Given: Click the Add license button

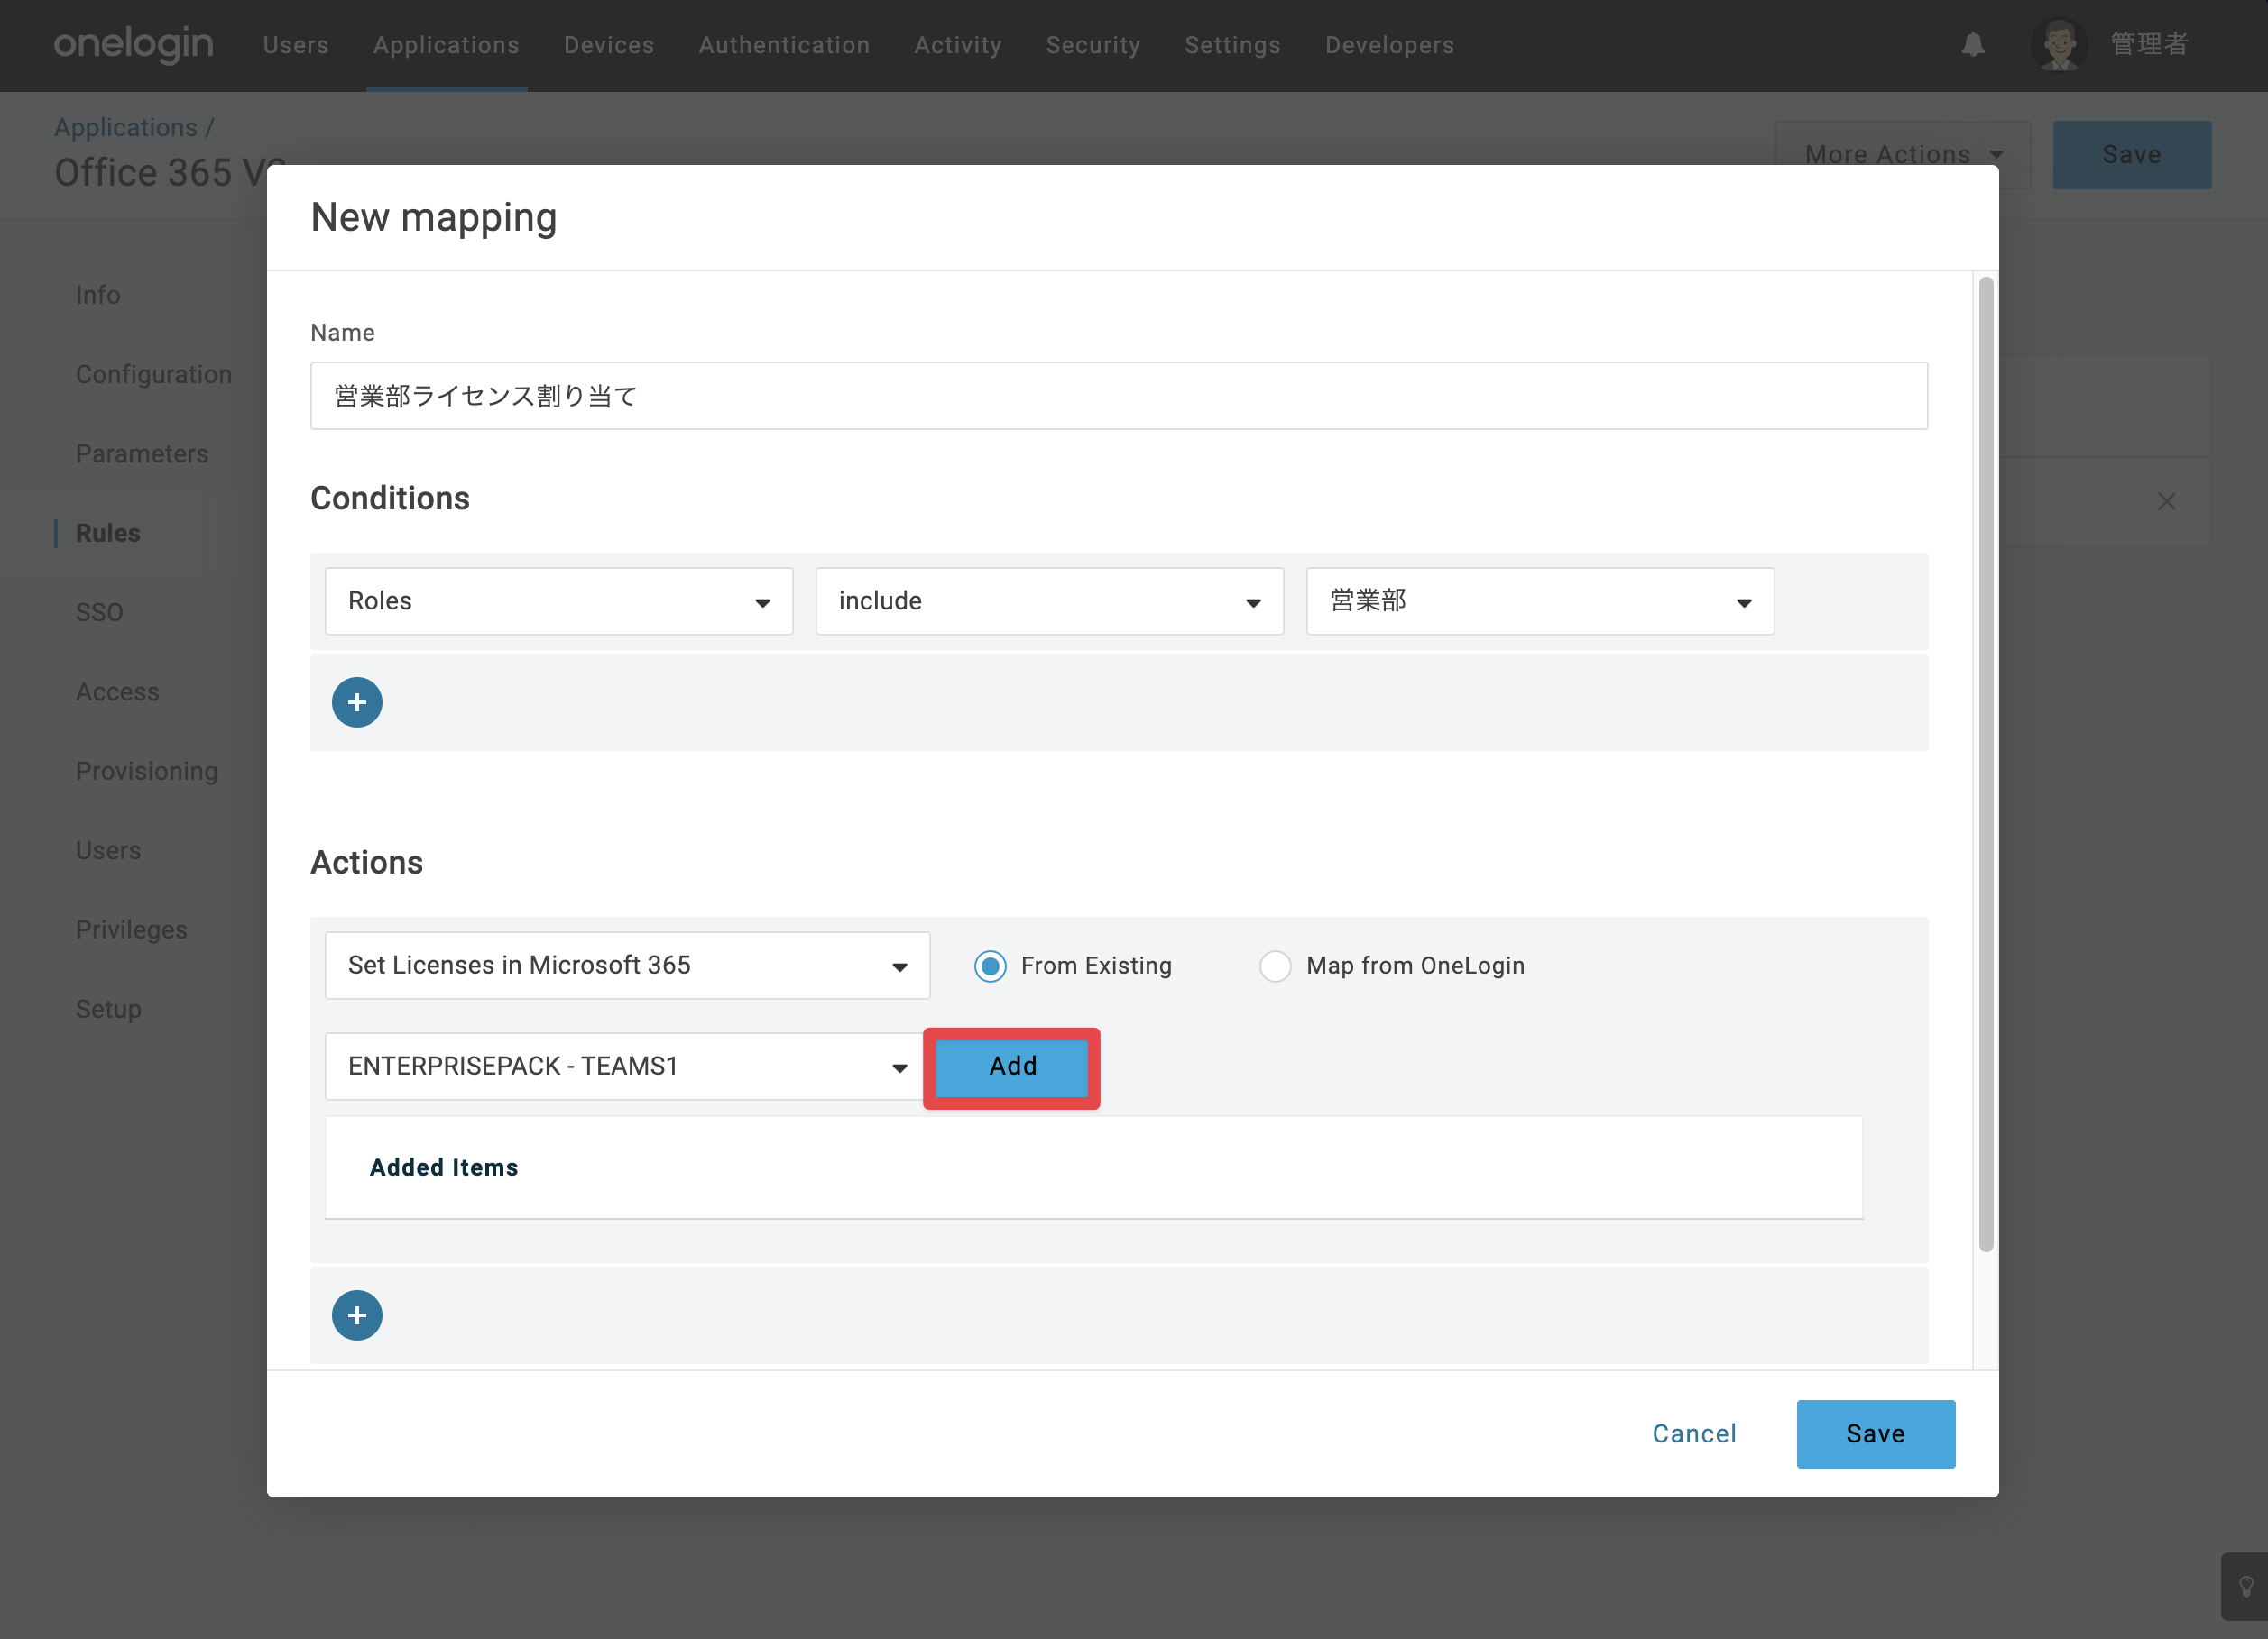Looking at the screenshot, I should (1012, 1067).
